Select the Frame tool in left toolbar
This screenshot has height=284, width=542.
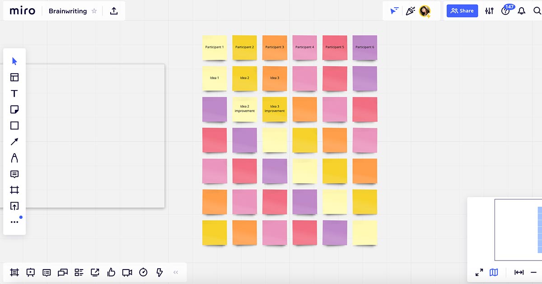[14, 190]
